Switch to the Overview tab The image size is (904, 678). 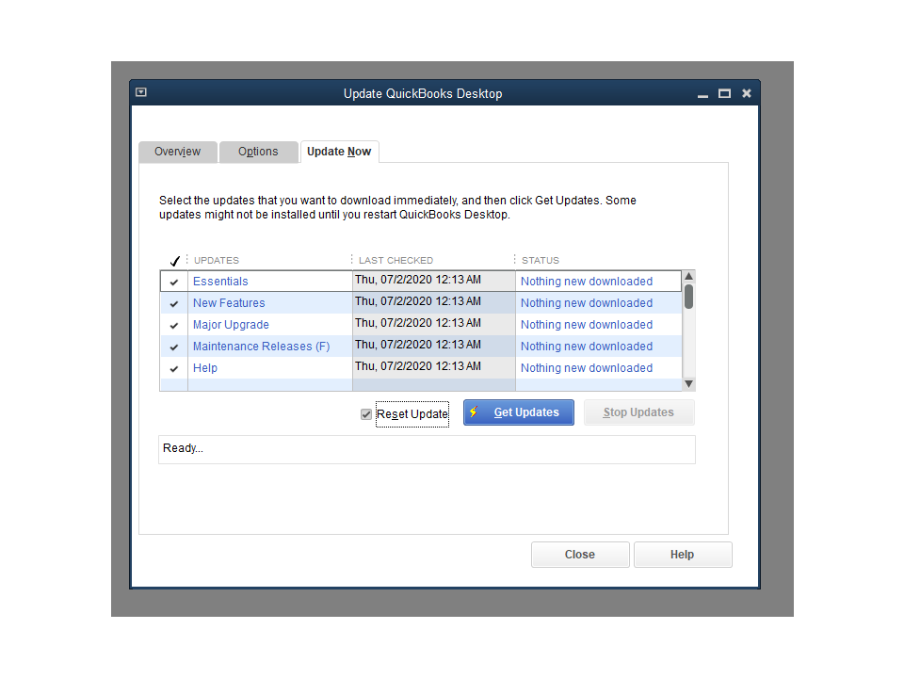coord(178,152)
